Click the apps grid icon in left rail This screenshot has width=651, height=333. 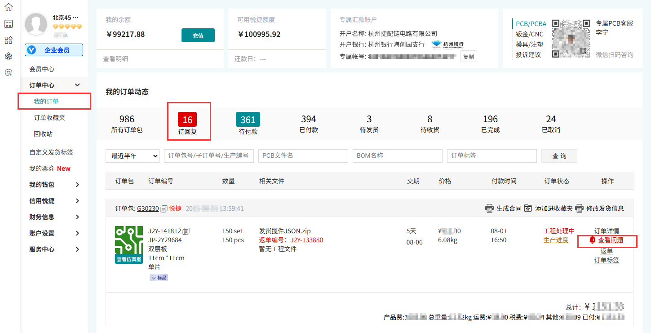coord(8,40)
